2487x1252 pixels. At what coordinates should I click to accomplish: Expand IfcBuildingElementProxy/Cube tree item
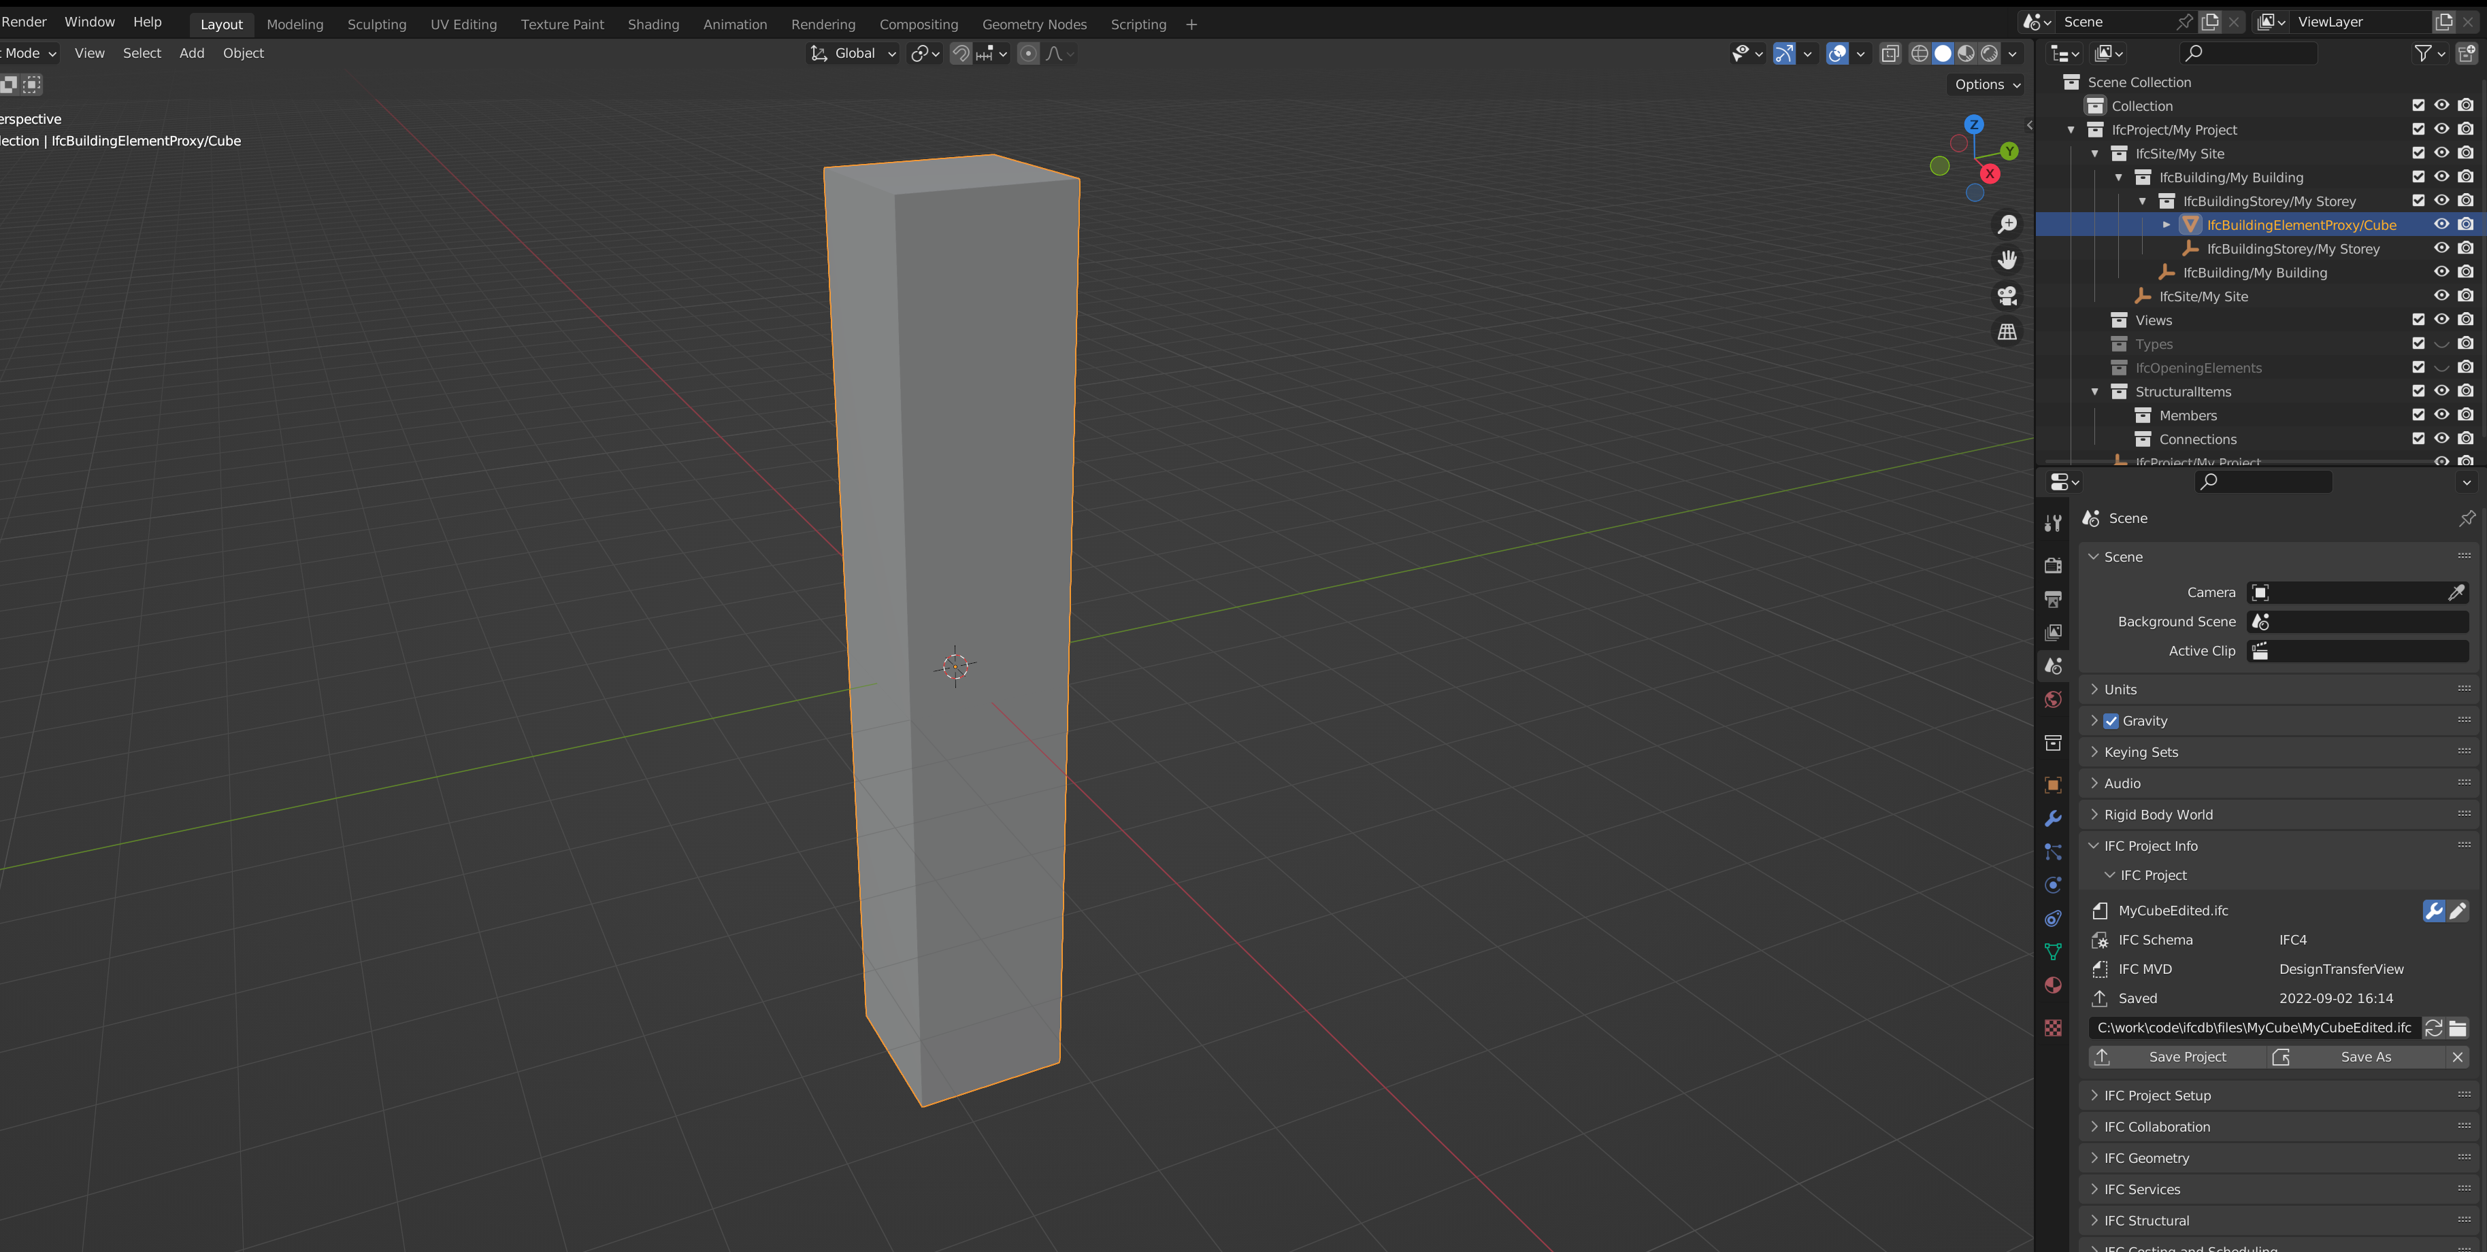click(x=2167, y=224)
